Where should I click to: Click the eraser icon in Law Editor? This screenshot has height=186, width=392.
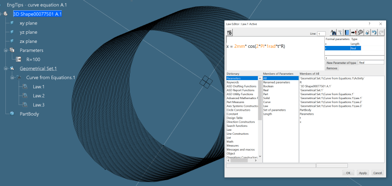367,32
